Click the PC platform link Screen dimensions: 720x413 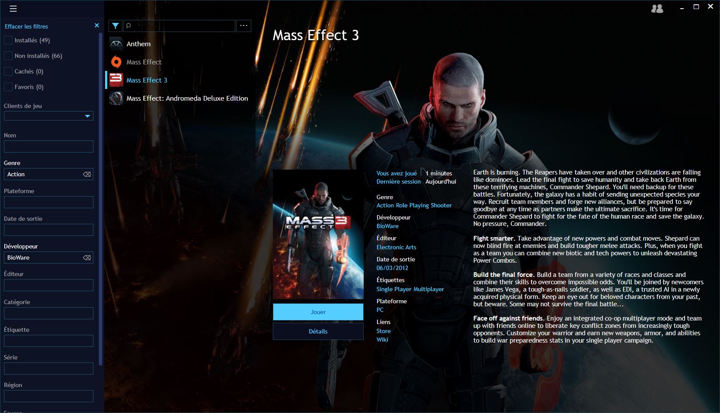pos(380,310)
